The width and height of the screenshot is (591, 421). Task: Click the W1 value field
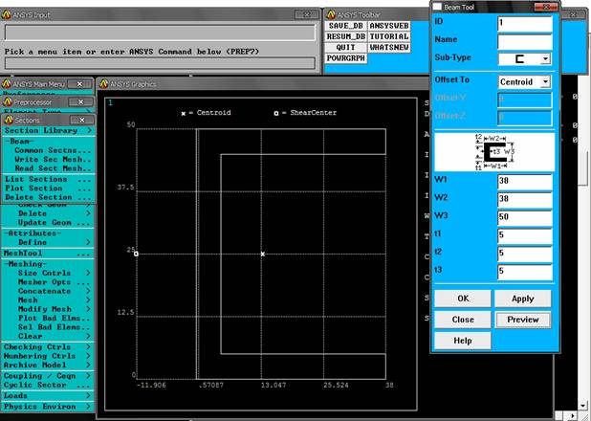tap(525, 182)
